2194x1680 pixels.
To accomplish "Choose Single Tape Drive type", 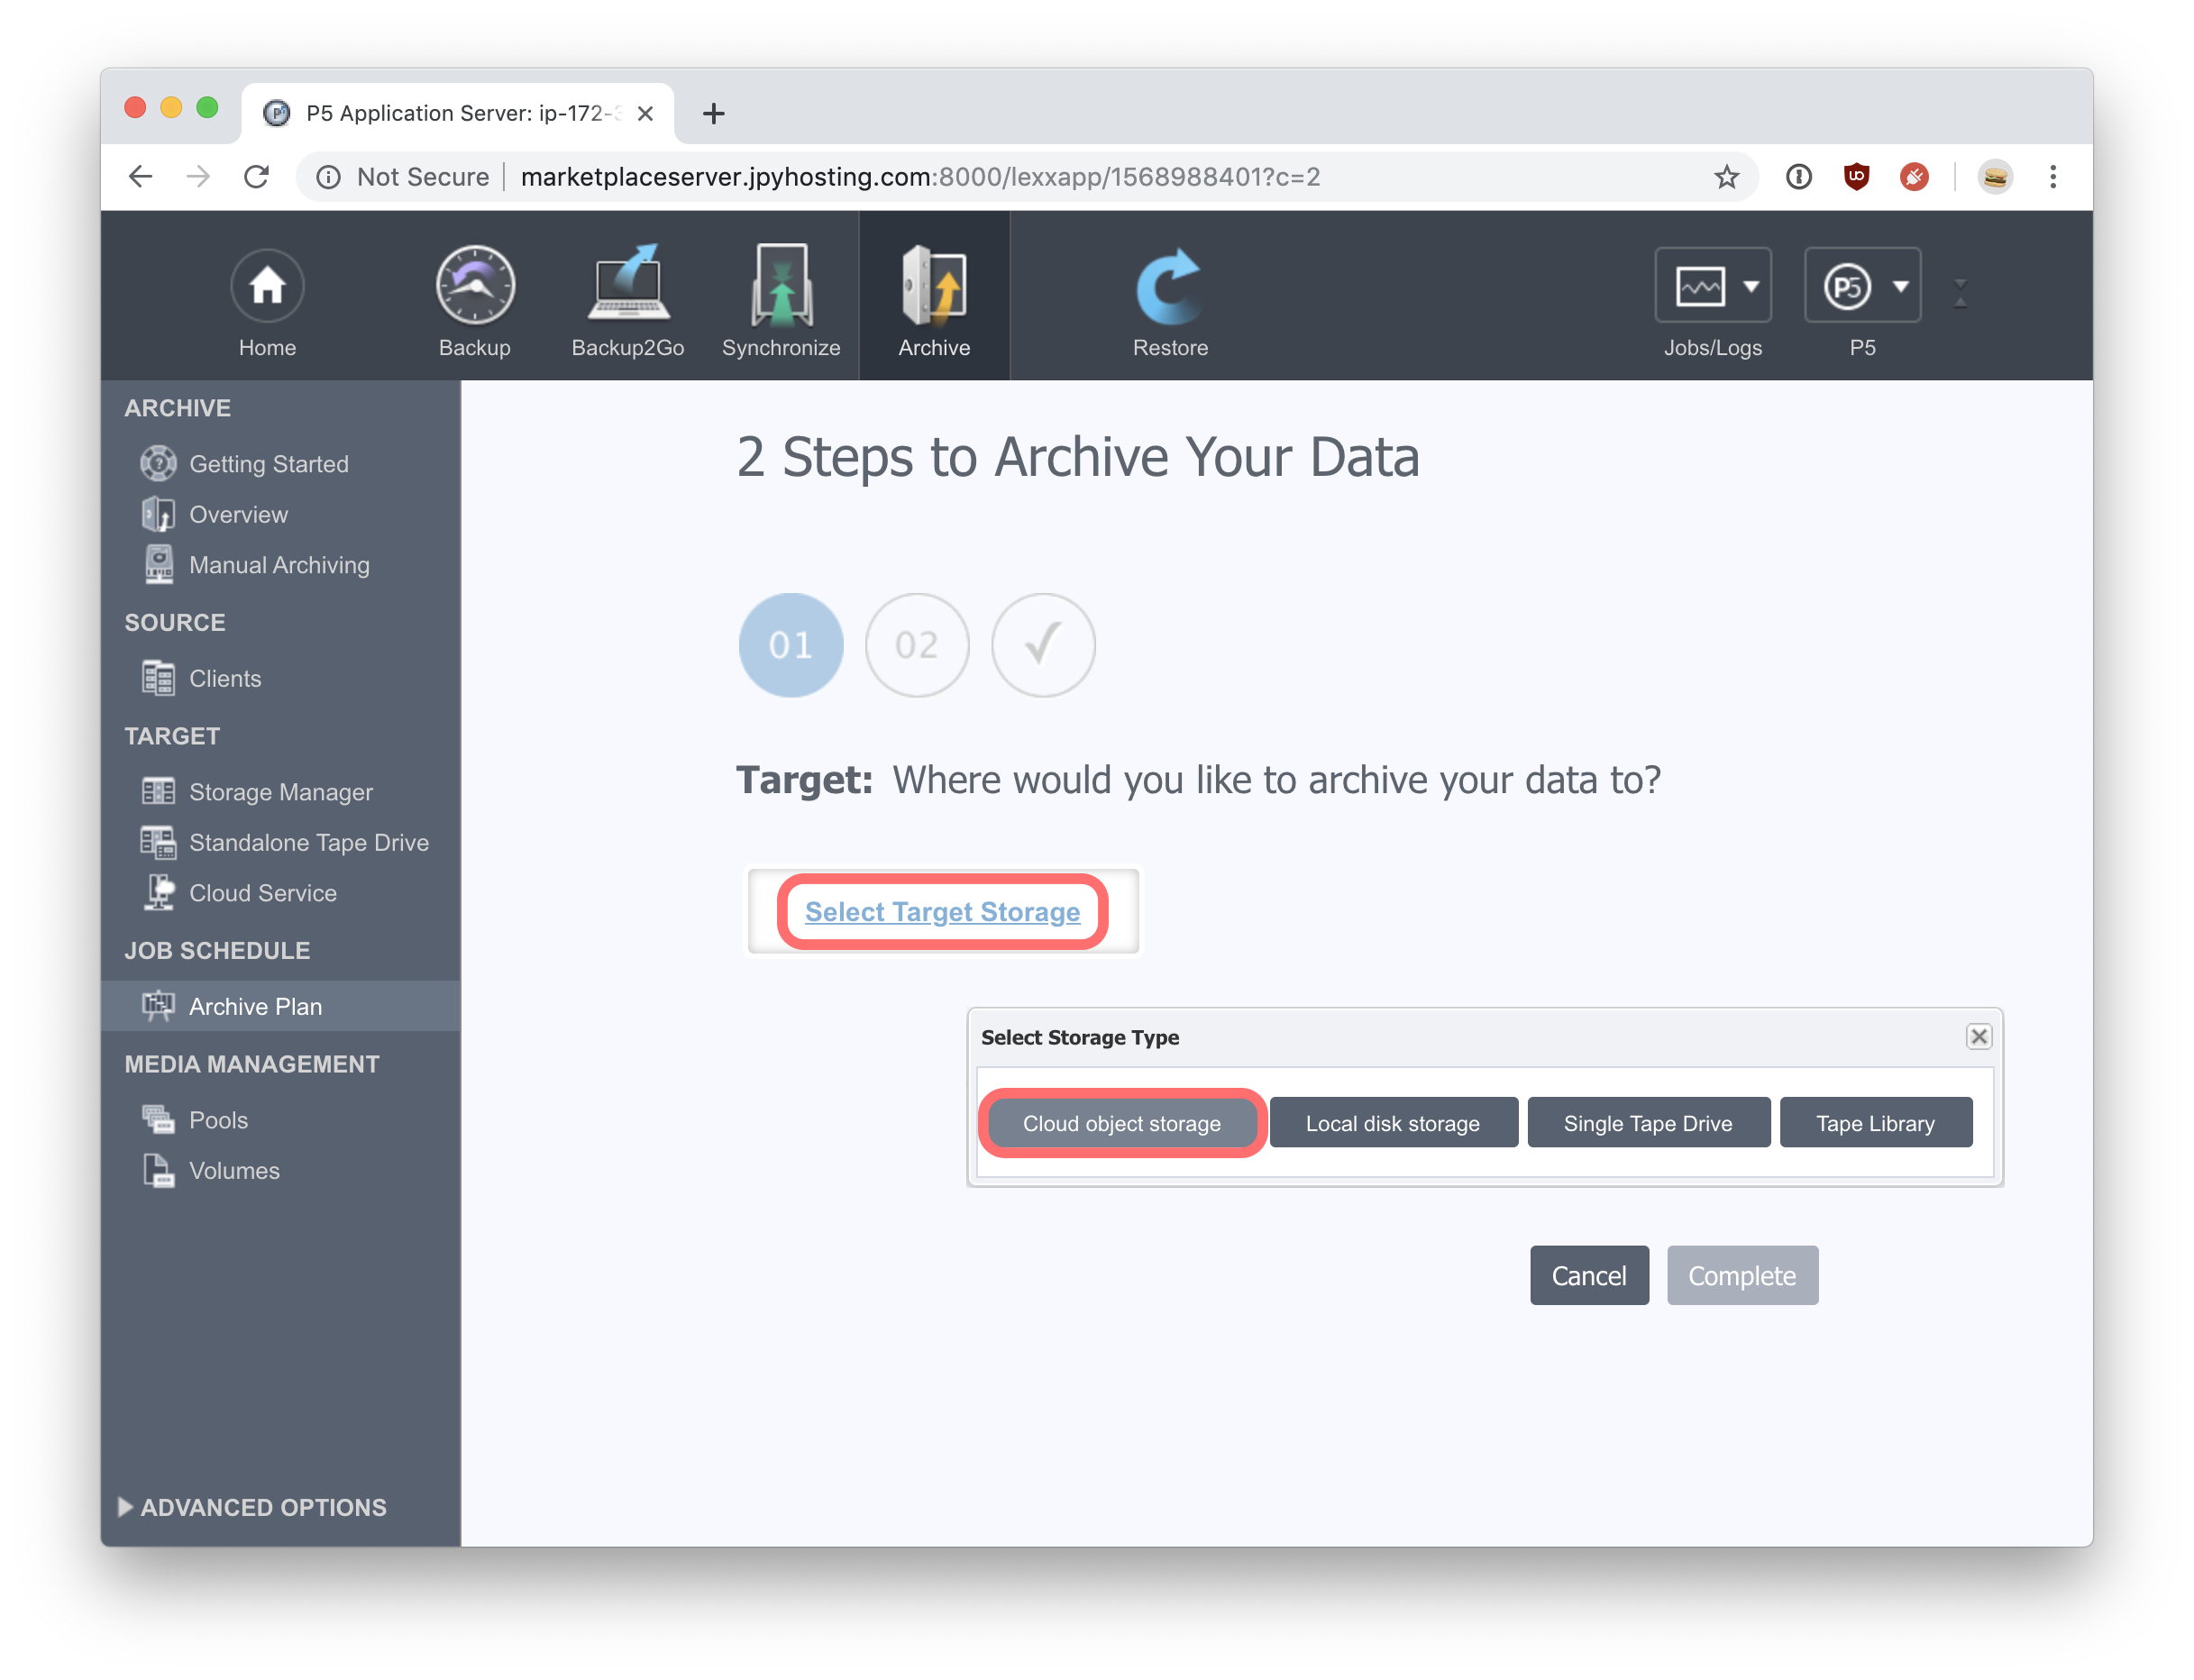I will [x=1647, y=1123].
